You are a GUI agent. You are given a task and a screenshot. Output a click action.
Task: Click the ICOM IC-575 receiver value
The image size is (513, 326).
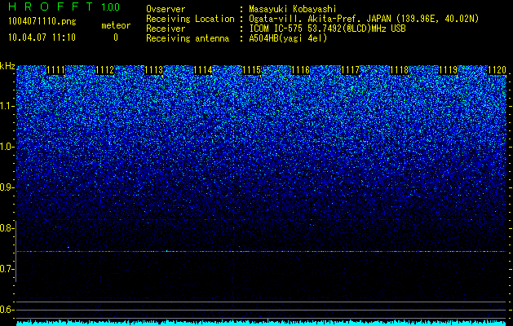327,29
